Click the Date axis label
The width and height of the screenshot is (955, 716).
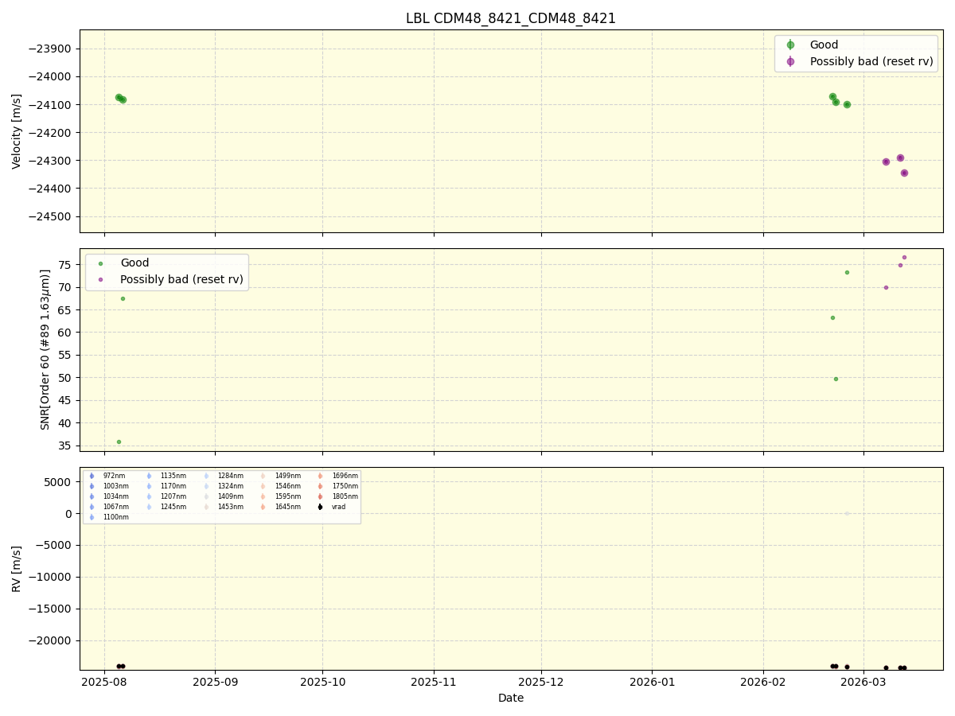510,698
